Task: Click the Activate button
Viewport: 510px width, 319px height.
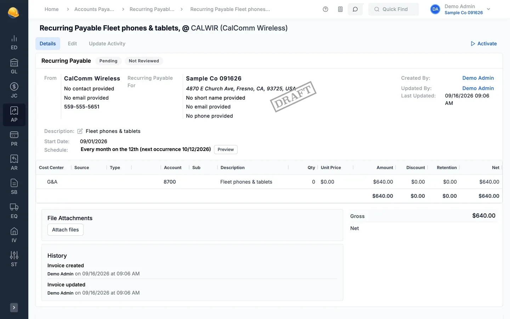Action: [483, 44]
